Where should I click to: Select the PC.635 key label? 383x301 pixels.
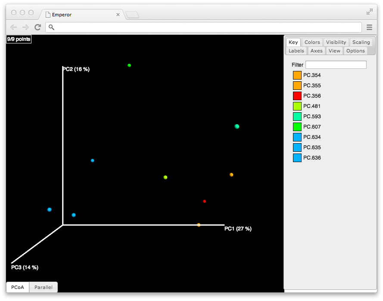pos(312,147)
